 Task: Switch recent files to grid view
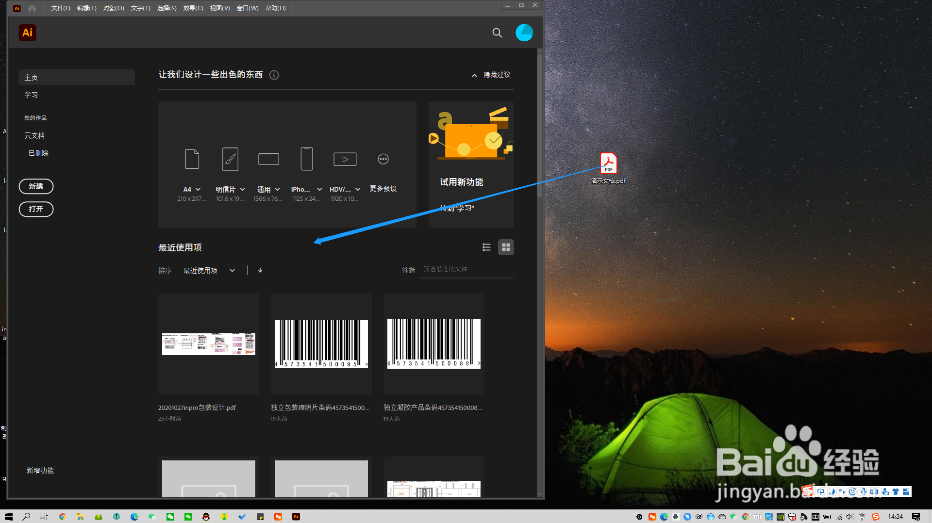pos(506,247)
